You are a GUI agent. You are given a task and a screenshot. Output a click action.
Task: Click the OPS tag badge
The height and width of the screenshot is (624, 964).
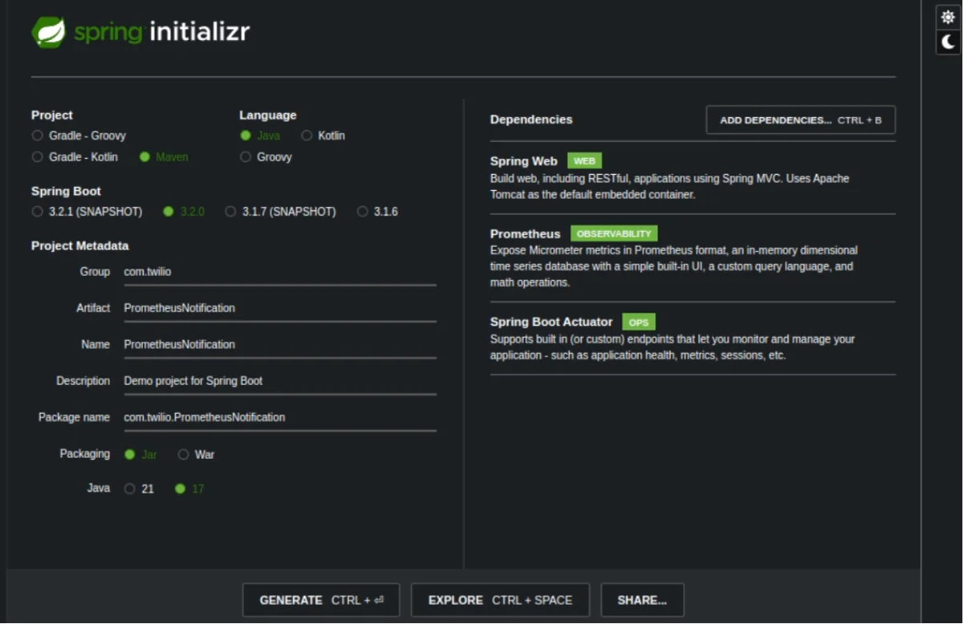click(x=638, y=322)
